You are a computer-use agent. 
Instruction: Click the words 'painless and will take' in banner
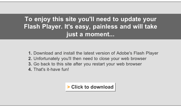click(125, 27)
